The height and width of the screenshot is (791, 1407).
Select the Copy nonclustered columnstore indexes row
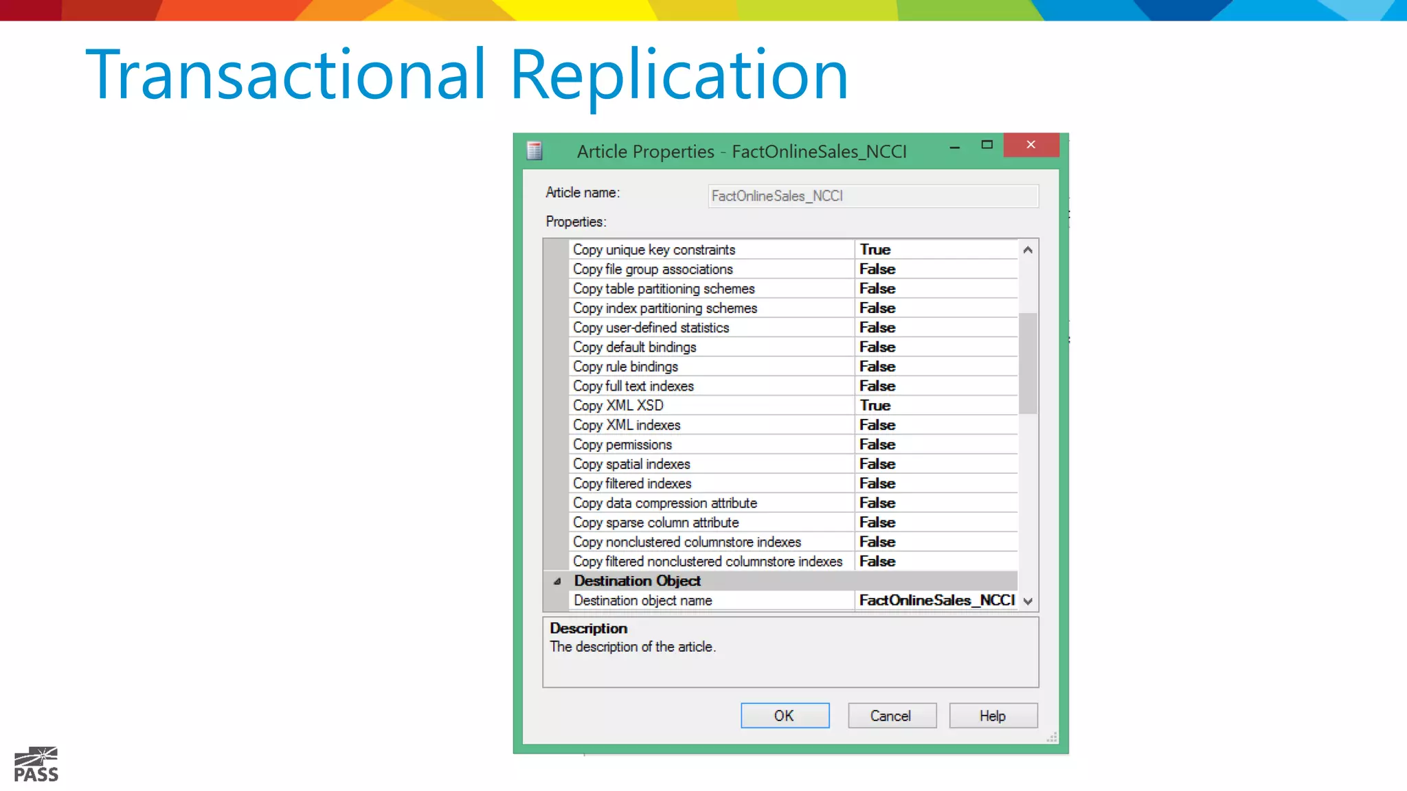tap(793, 542)
